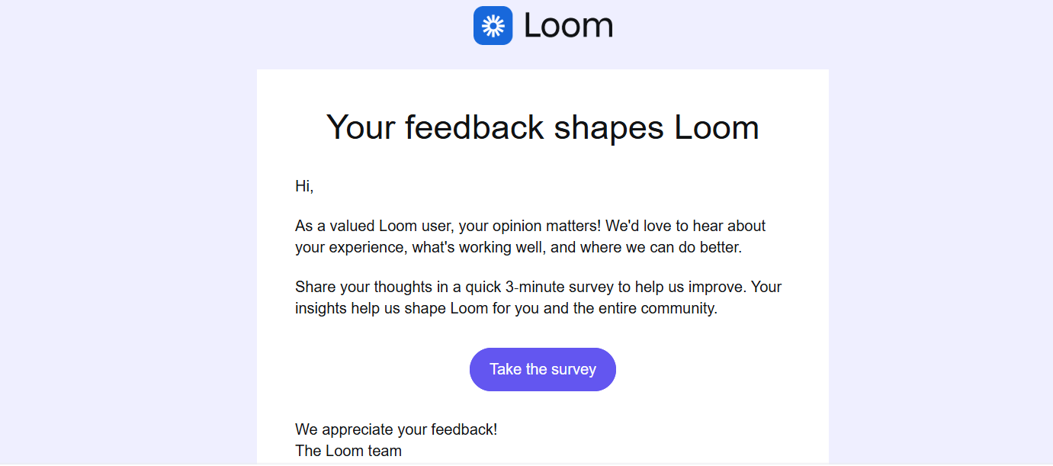Click the 'We appreciate your feedback!' line
The height and width of the screenshot is (466, 1053).
click(x=396, y=429)
